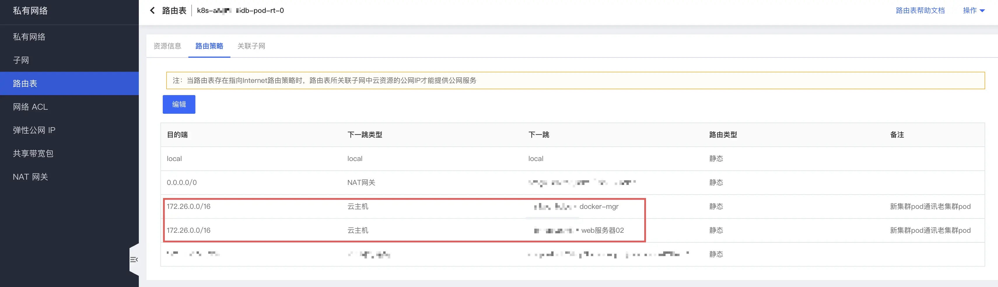Viewport: 998px width, 287px height.
Task: Switch to the 关联子网 tab
Action: tap(251, 46)
